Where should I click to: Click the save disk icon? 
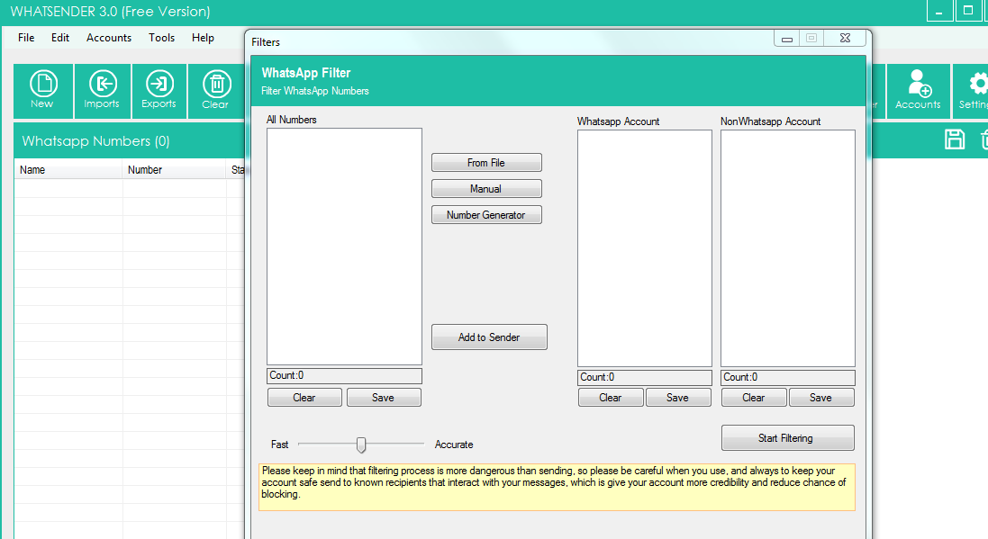click(x=955, y=139)
